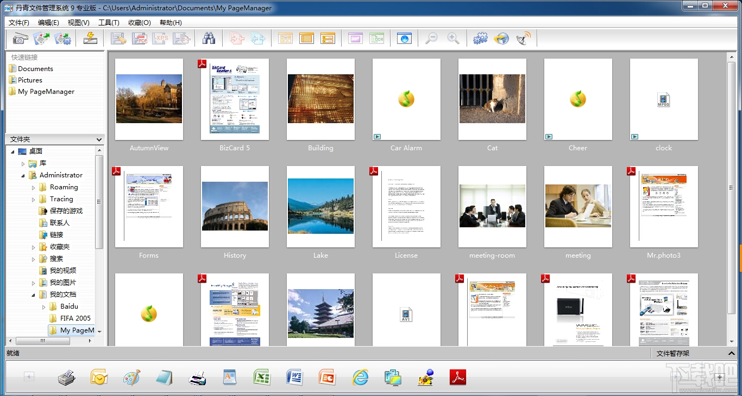
Task: Click the zoom in magnifier icon
Action: pos(454,39)
